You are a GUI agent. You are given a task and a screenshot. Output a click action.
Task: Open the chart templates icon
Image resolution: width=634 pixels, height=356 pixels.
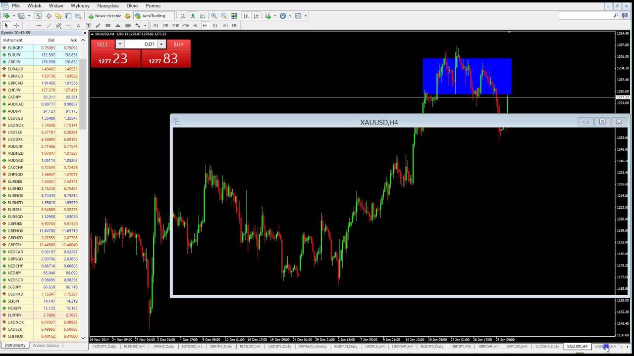click(x=298, y=16)
